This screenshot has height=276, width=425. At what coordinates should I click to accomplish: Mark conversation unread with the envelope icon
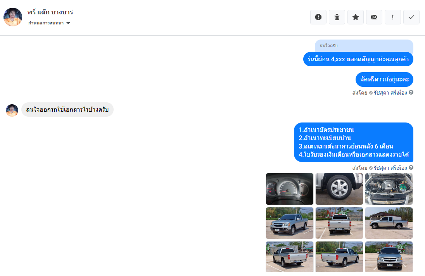[374, 17]
